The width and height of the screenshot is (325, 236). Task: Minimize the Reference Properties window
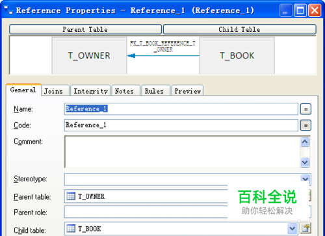click(285, 10)
